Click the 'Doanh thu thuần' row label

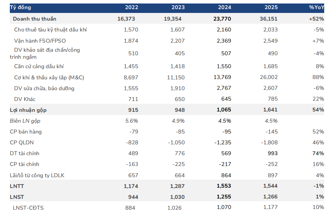pos(34,19)
